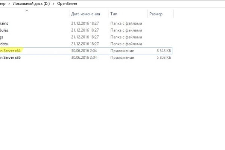Sort files by Тип column header
Image resolution: width=225 pixels, height=150 pixels.
(x=114, y=14)
